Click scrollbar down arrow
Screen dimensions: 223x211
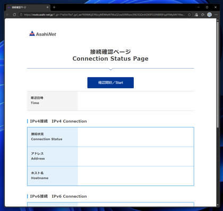(x=218, y=205)
